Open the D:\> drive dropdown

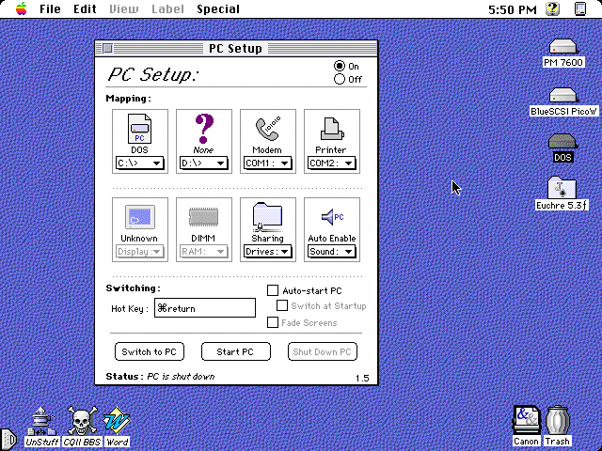(203, 163)
